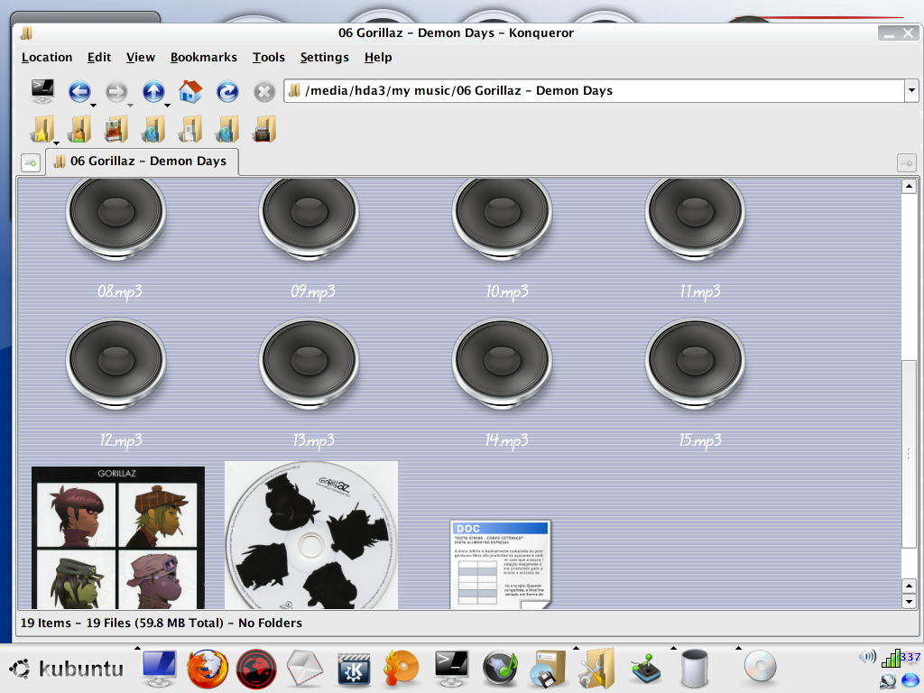The image size is (924, 693).
Task: Select the Gorillaz album cover thumbnail
Action: click(118, 538)
